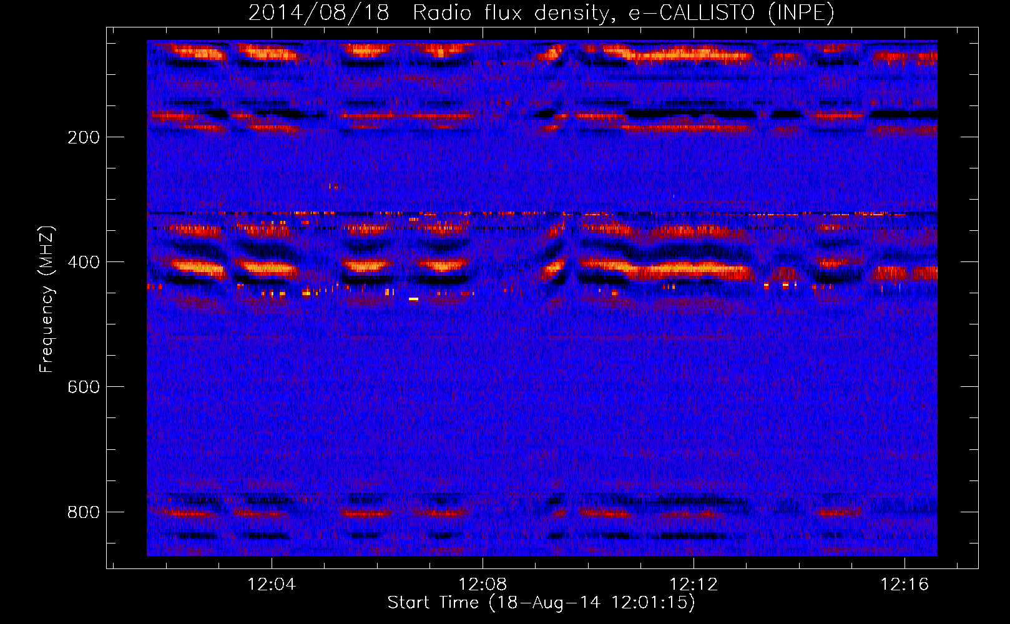Click the 12:12 time tick label

(694, 585)
